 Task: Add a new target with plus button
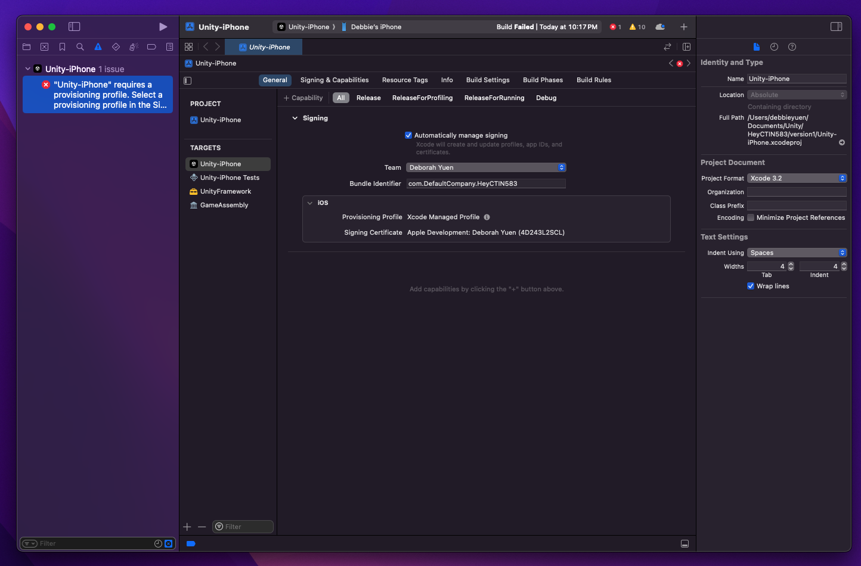coord(187,527)
